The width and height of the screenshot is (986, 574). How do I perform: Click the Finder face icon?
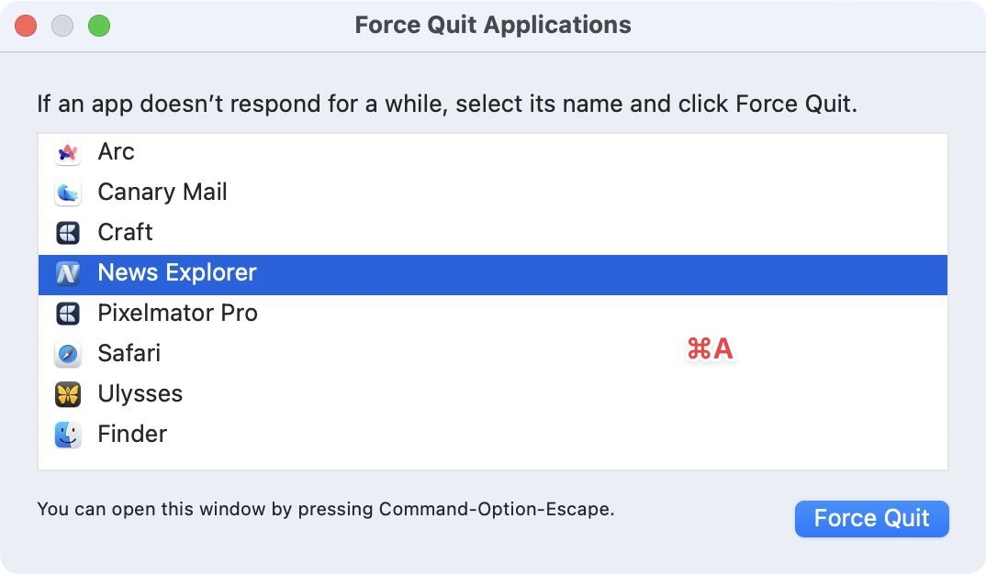68,435
